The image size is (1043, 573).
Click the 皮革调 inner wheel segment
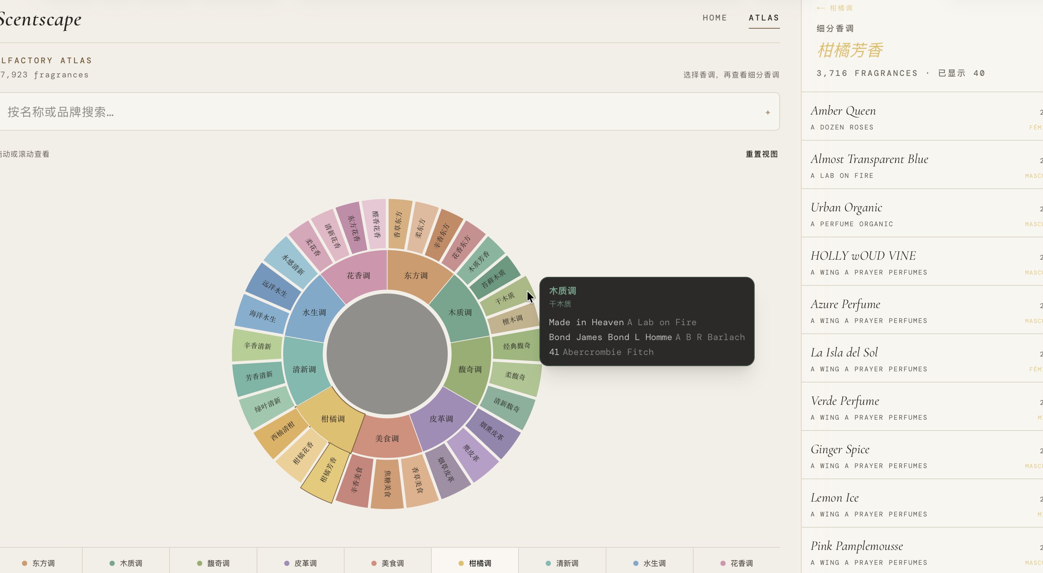point(441,419)
